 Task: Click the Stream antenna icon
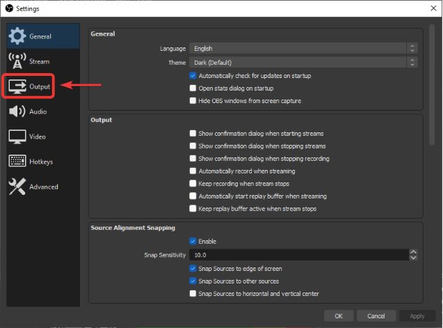17,61
